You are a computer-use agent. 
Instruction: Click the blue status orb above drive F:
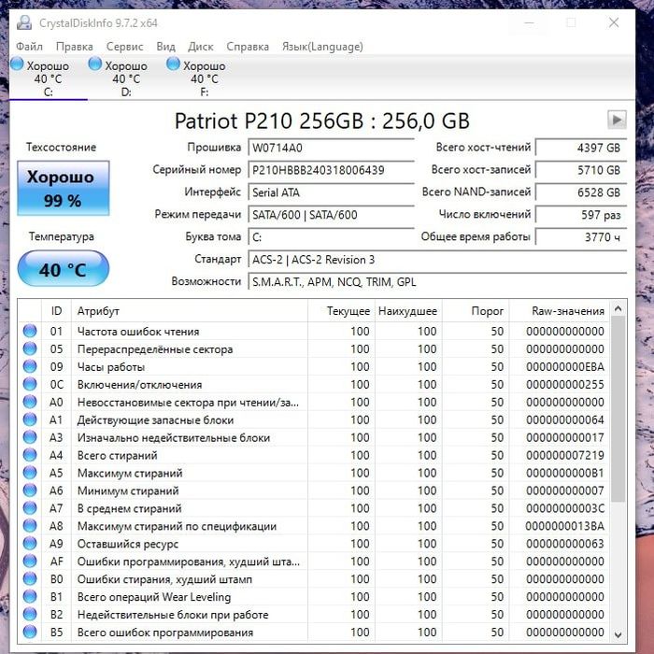(x=173, y=64)
